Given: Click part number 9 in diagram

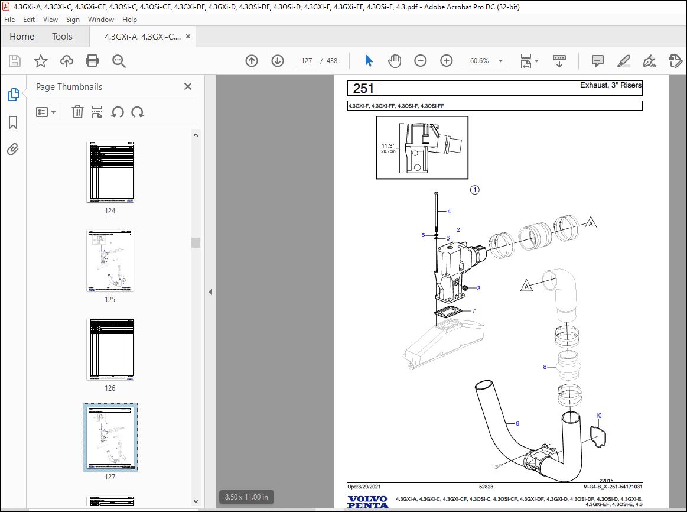Looking at the screenshot, I should pos(517,423).
